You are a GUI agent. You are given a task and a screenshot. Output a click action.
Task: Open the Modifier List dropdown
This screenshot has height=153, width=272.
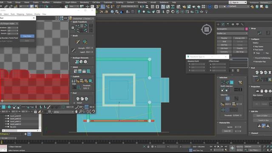[232, 33]
